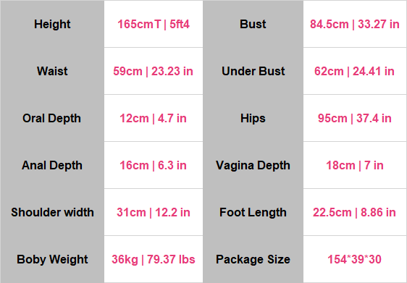Select the 84.5cm | 33.27 in value
The width and height of the screenshot is (407, 283).
click(x=355, y=25)
